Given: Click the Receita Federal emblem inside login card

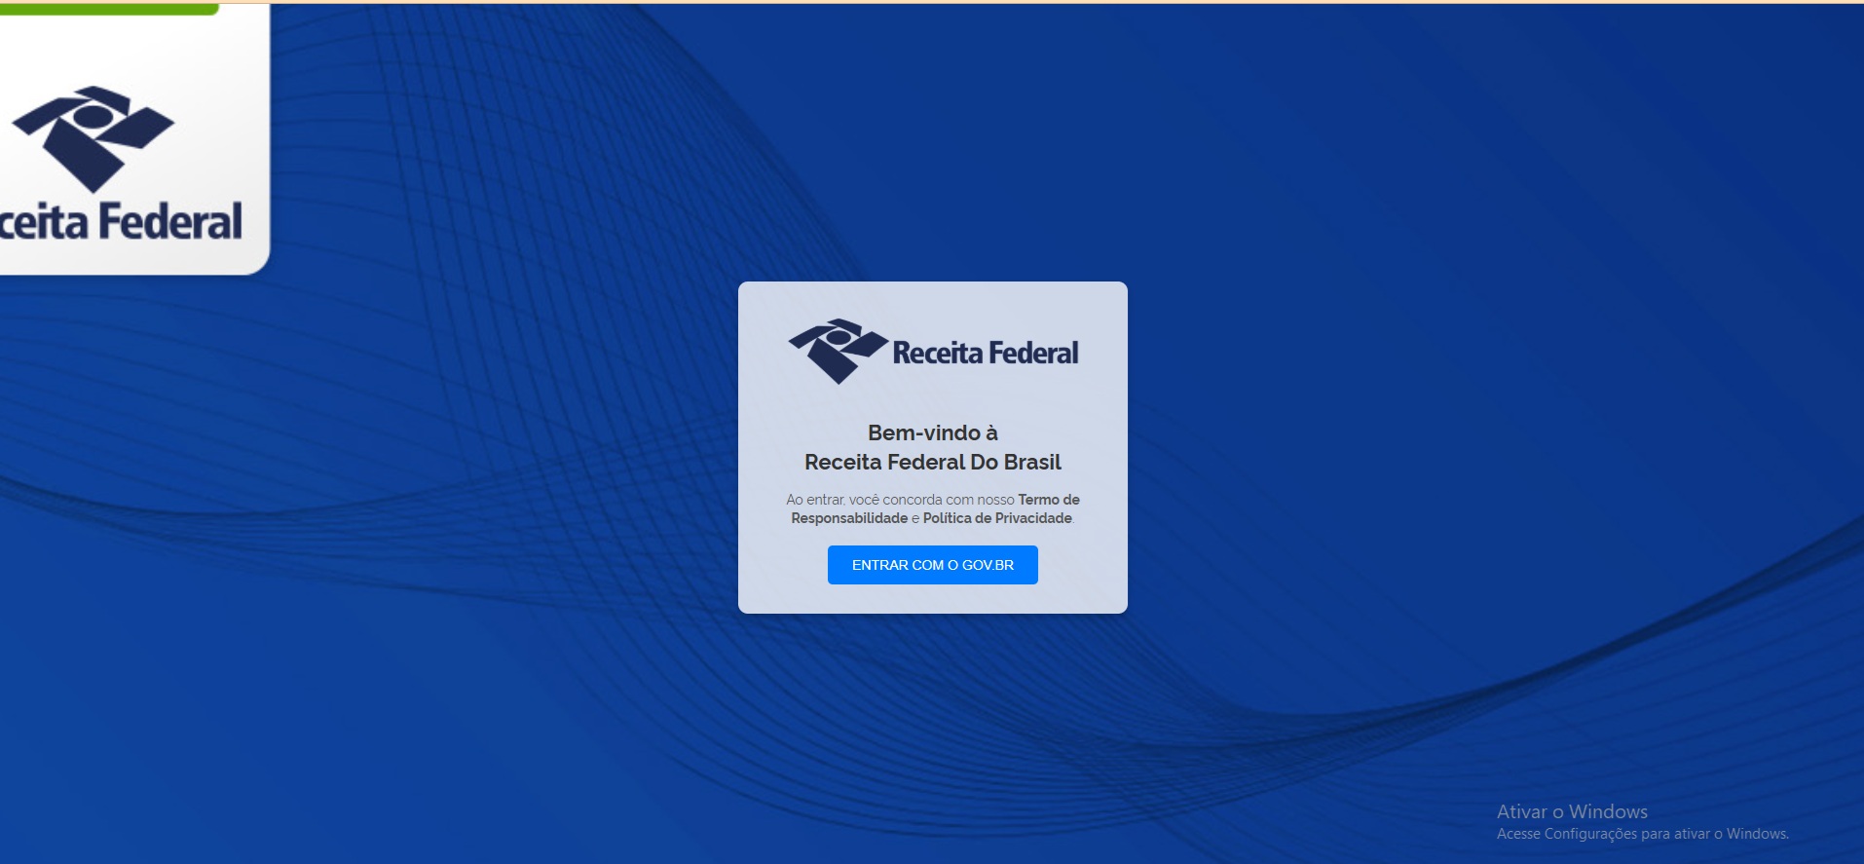Looking at the screenshot, I should pyautogui.click(x=837, y=351).
